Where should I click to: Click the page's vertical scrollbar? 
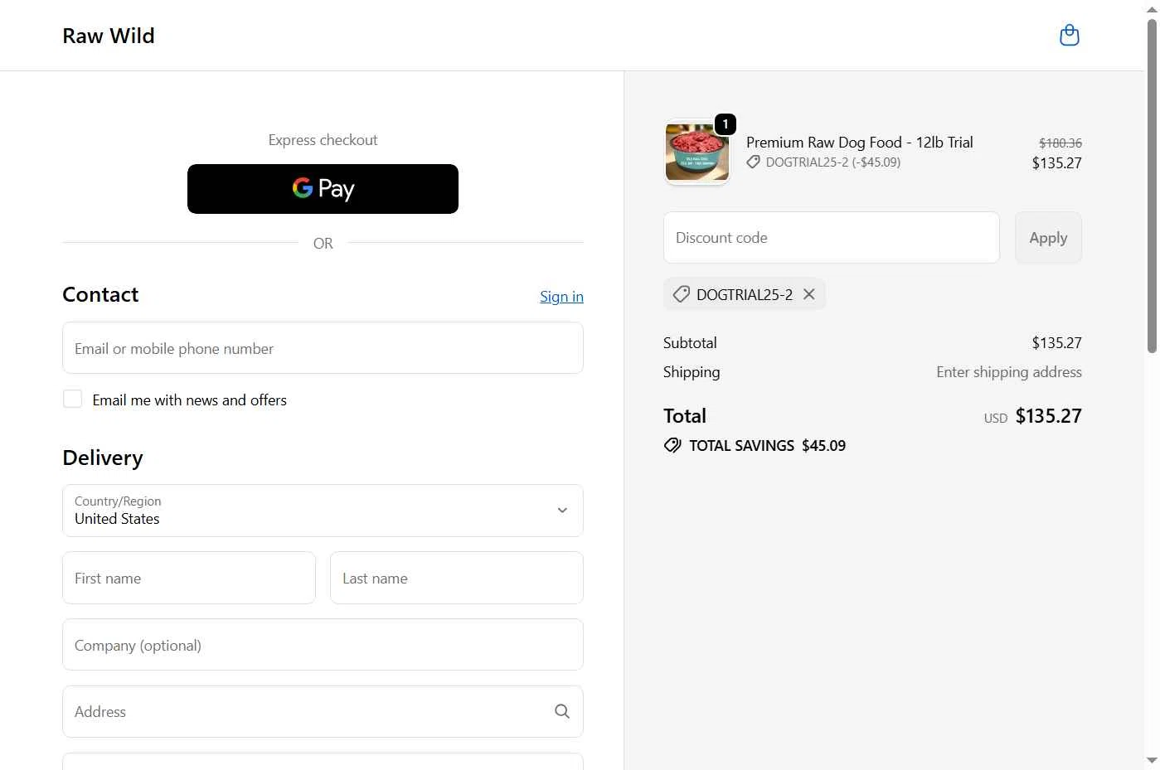coord(1152,186)
